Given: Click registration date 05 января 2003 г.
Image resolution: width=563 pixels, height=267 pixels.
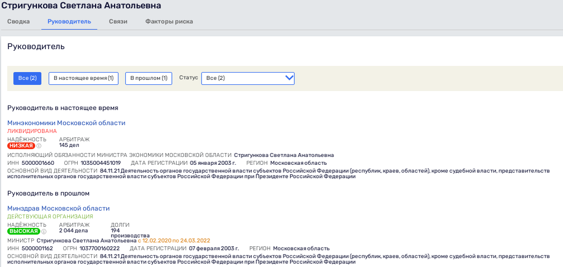Looking at the screenshot, I should click(213, 163).
